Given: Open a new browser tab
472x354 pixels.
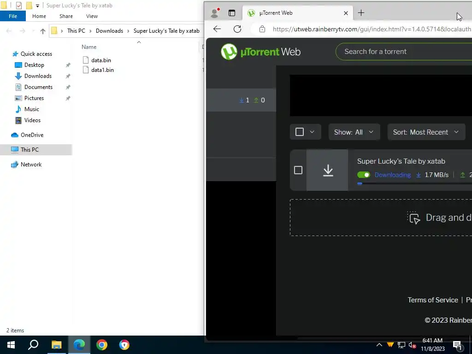Looking at the screenshot, I should coord(361,13).
